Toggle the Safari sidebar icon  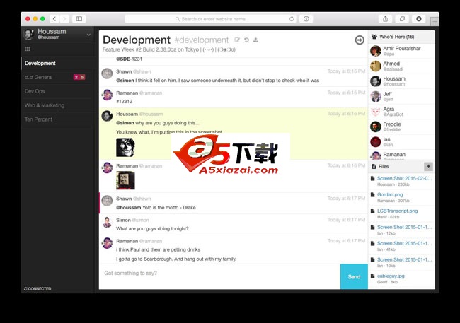[79, 19]
